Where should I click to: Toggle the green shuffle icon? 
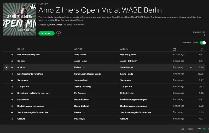[204, 129]
